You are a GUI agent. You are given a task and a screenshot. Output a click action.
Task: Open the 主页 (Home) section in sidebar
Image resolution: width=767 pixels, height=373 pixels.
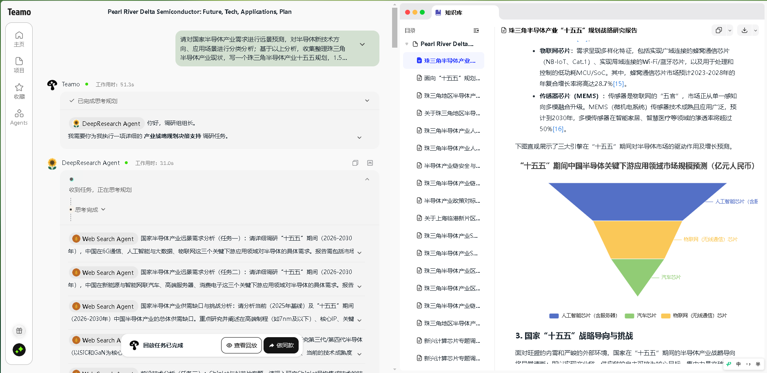(19, 39)
